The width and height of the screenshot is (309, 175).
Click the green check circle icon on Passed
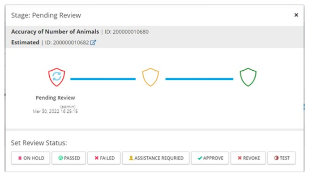60,158
